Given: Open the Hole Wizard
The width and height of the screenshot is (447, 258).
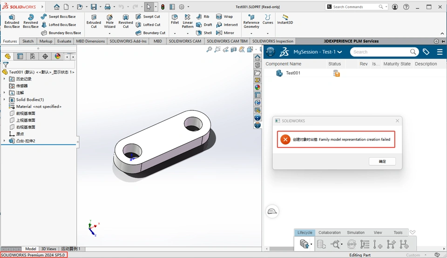Looking at the screenshot, I should (110, 21).
